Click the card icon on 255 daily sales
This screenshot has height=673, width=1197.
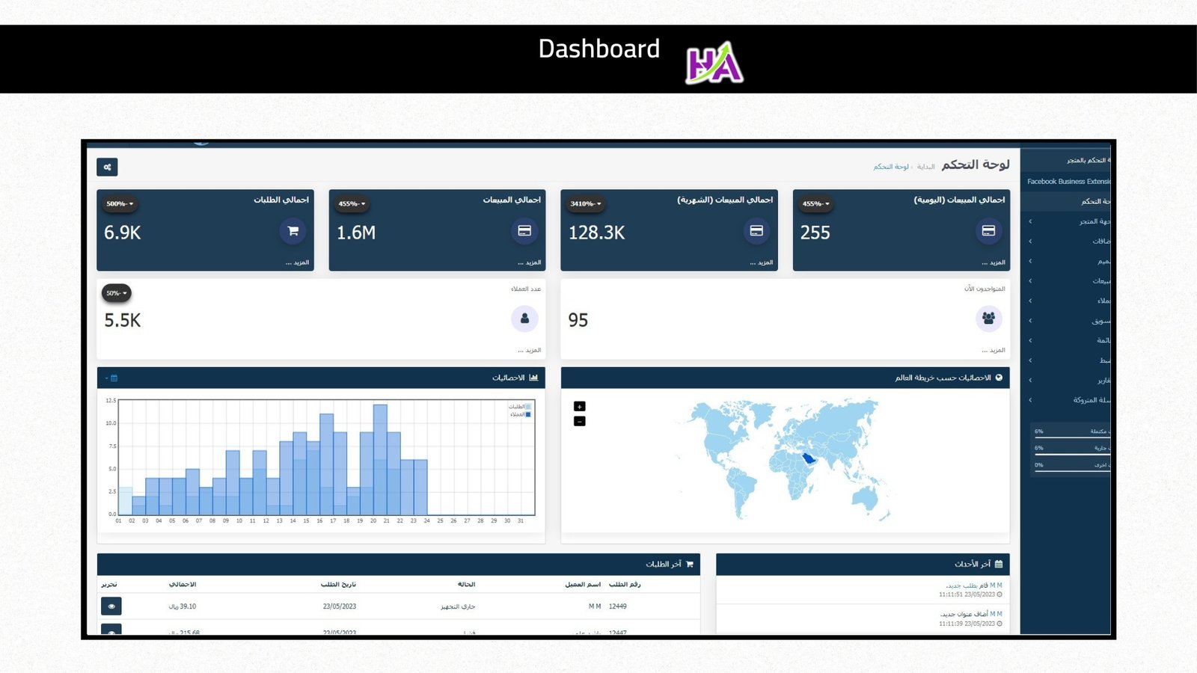click(988, 231)
